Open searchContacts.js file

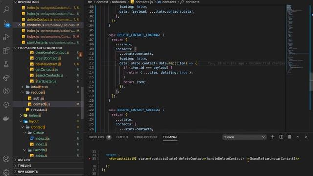tap(49, 75)
